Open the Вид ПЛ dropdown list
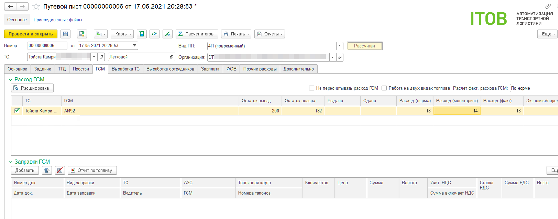 340,46
